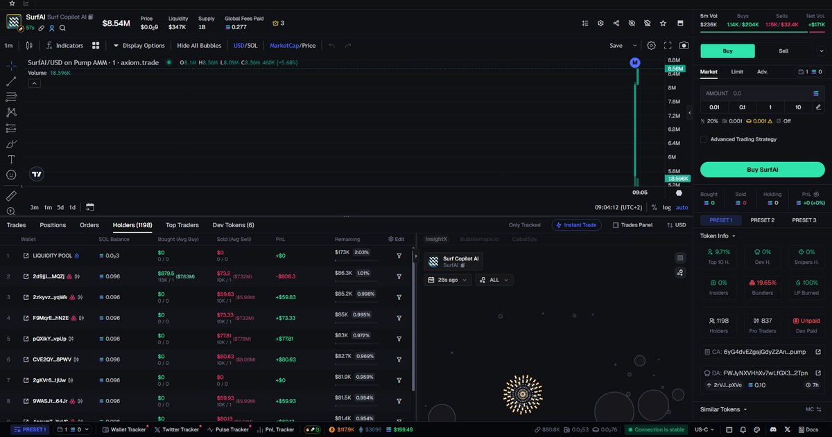Viewport: 832px width, 437px height.
Task: Switch to the Positions tab
Action: click(53, 225)
